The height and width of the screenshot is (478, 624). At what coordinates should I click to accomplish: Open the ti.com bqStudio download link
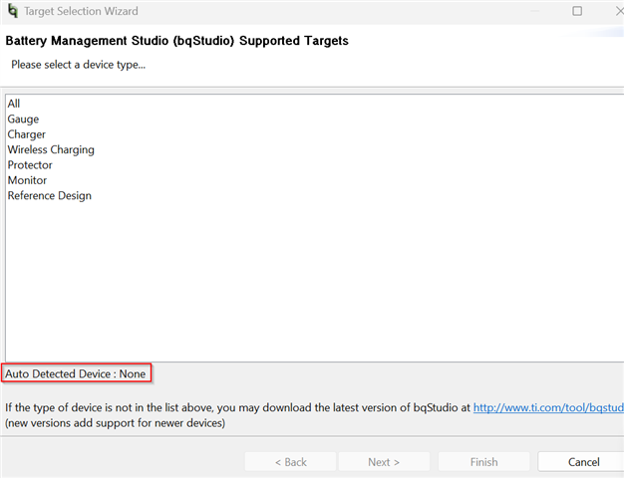point(548,407)
